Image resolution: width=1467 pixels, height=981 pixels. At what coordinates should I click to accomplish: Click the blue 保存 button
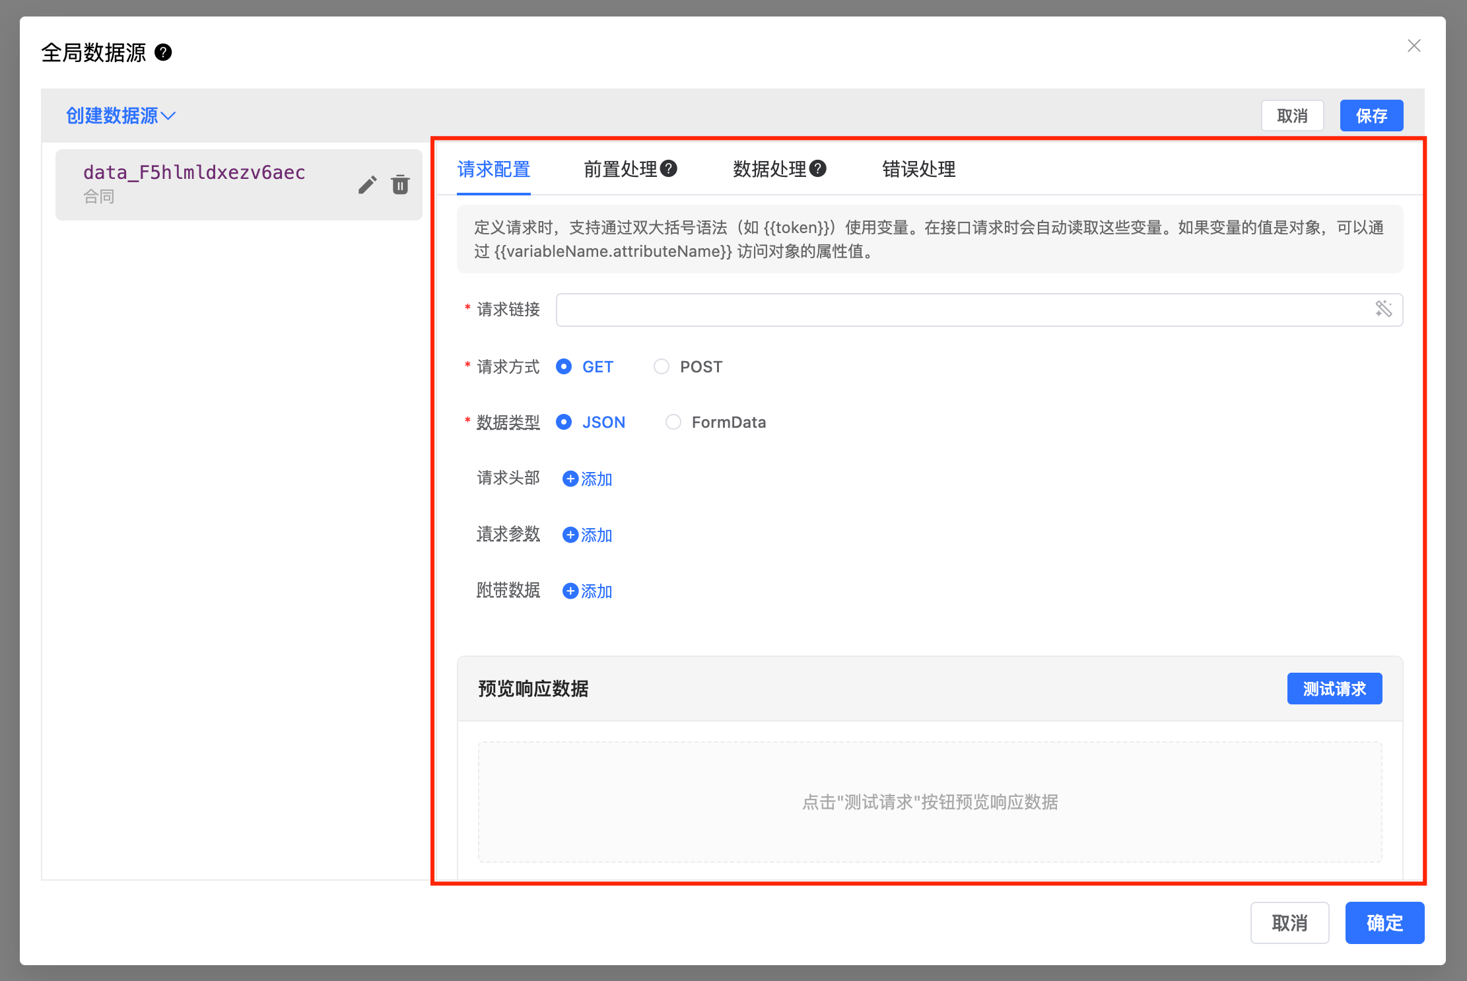(x=1371, y=116)
